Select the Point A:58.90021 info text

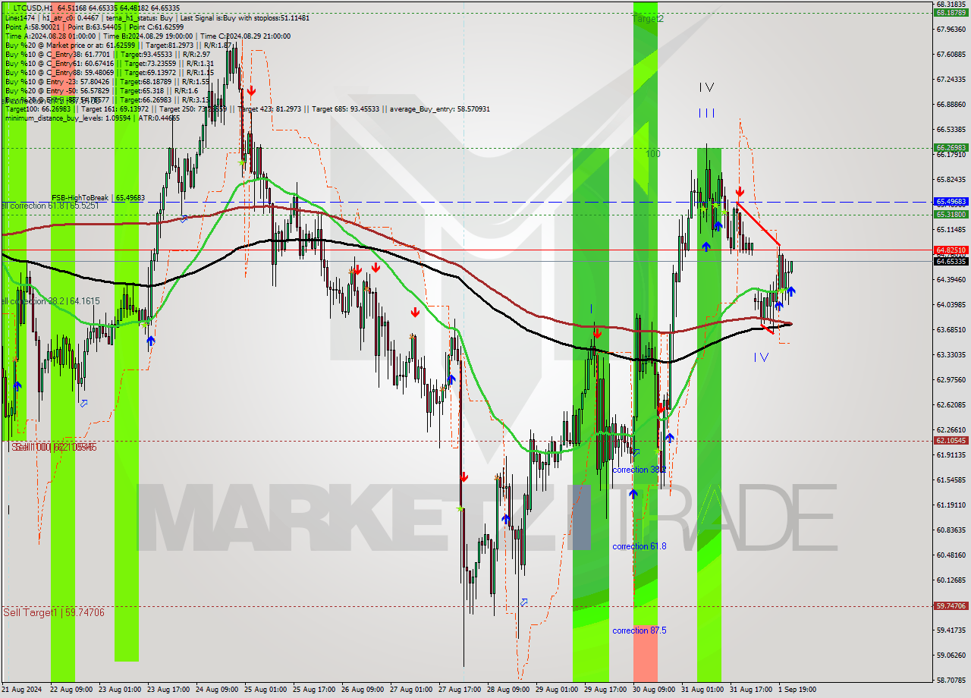point(33,27)
